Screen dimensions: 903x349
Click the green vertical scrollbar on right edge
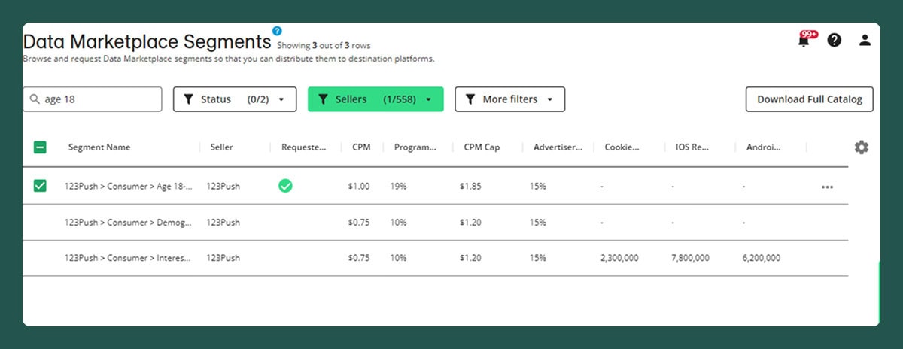click(x=877, y=292)
